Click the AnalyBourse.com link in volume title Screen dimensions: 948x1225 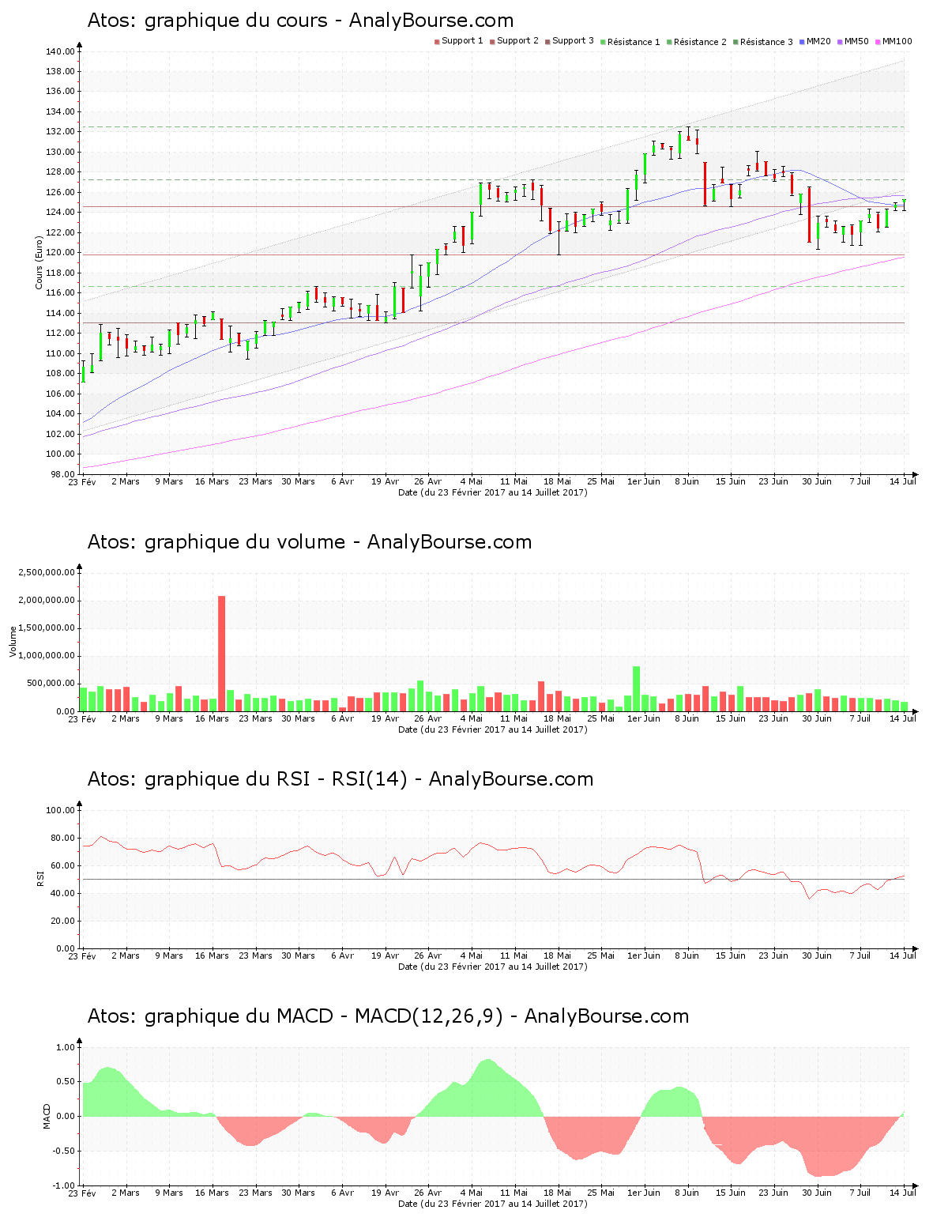click(x=448, y=543)
